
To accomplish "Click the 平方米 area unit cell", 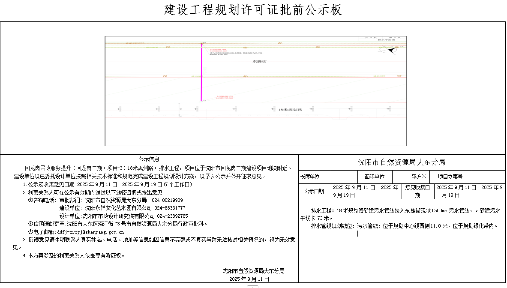I will pos(418,177).
